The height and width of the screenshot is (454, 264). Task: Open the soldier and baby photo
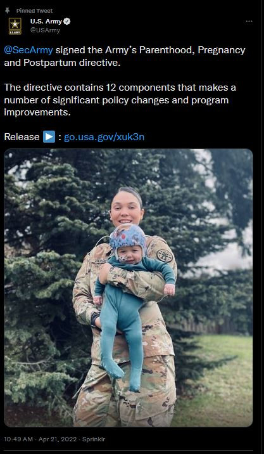pos(129,288)
